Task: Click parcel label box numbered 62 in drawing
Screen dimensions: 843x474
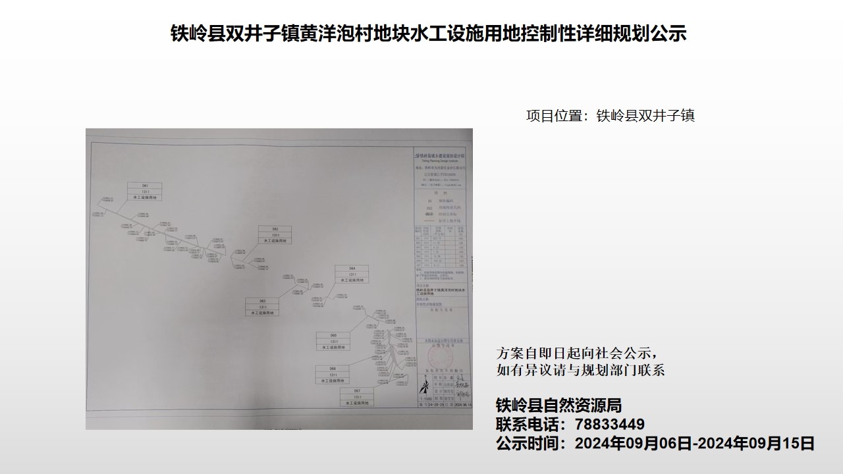Action: [x=275, y=236]
